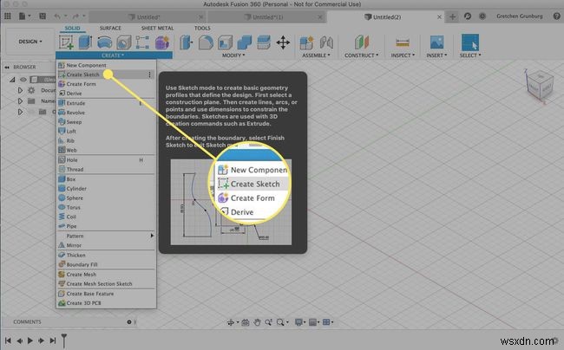Click the ViewCube in the canvas
This screenshot has height=350, width=564.
point(539,85)
